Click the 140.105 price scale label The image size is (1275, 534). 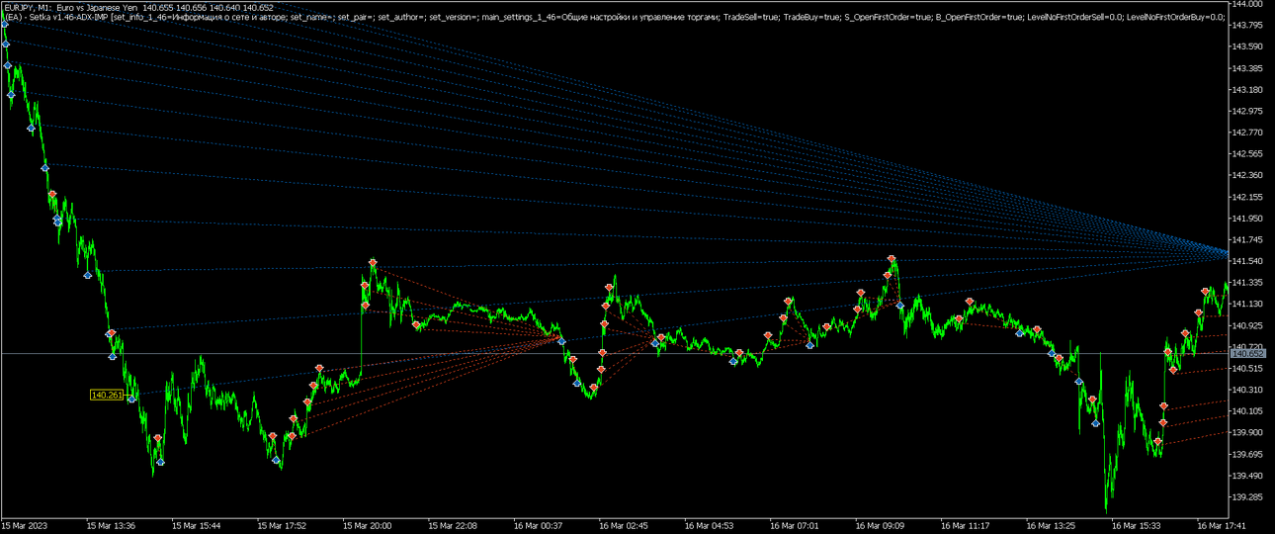click(1248, 411)
